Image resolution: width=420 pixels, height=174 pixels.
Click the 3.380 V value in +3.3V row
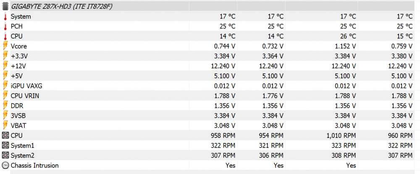[402, 56]
